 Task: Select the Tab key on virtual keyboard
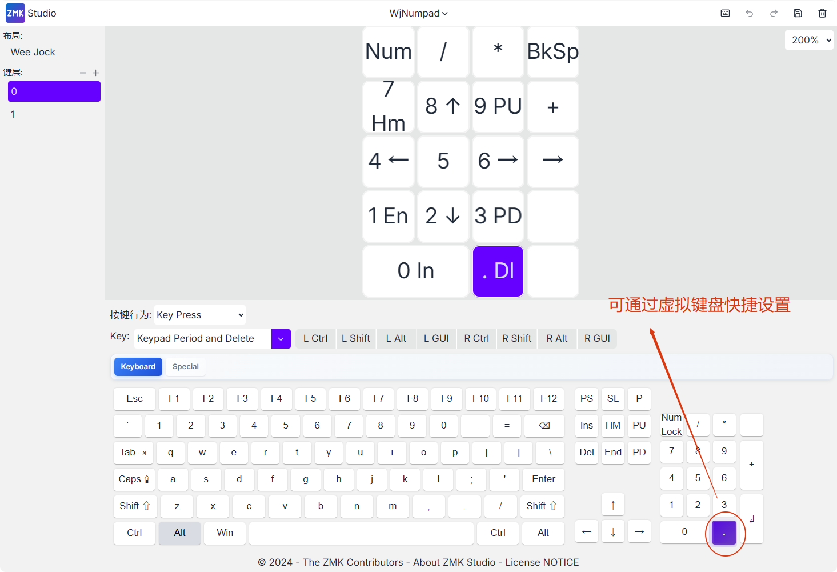click(133, 452)
